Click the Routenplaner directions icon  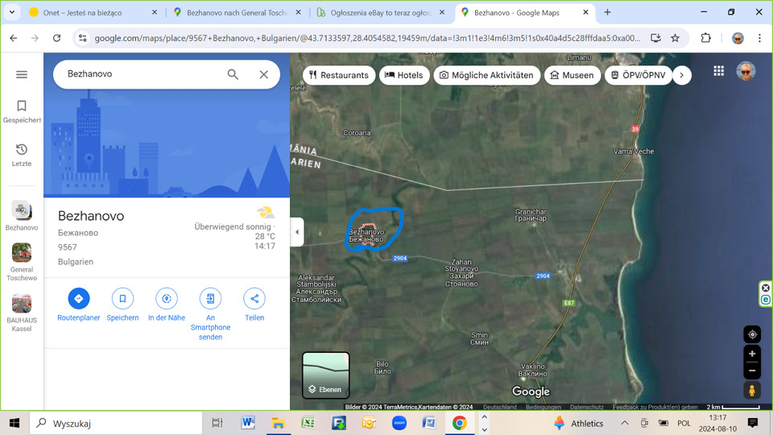(78, 298)
